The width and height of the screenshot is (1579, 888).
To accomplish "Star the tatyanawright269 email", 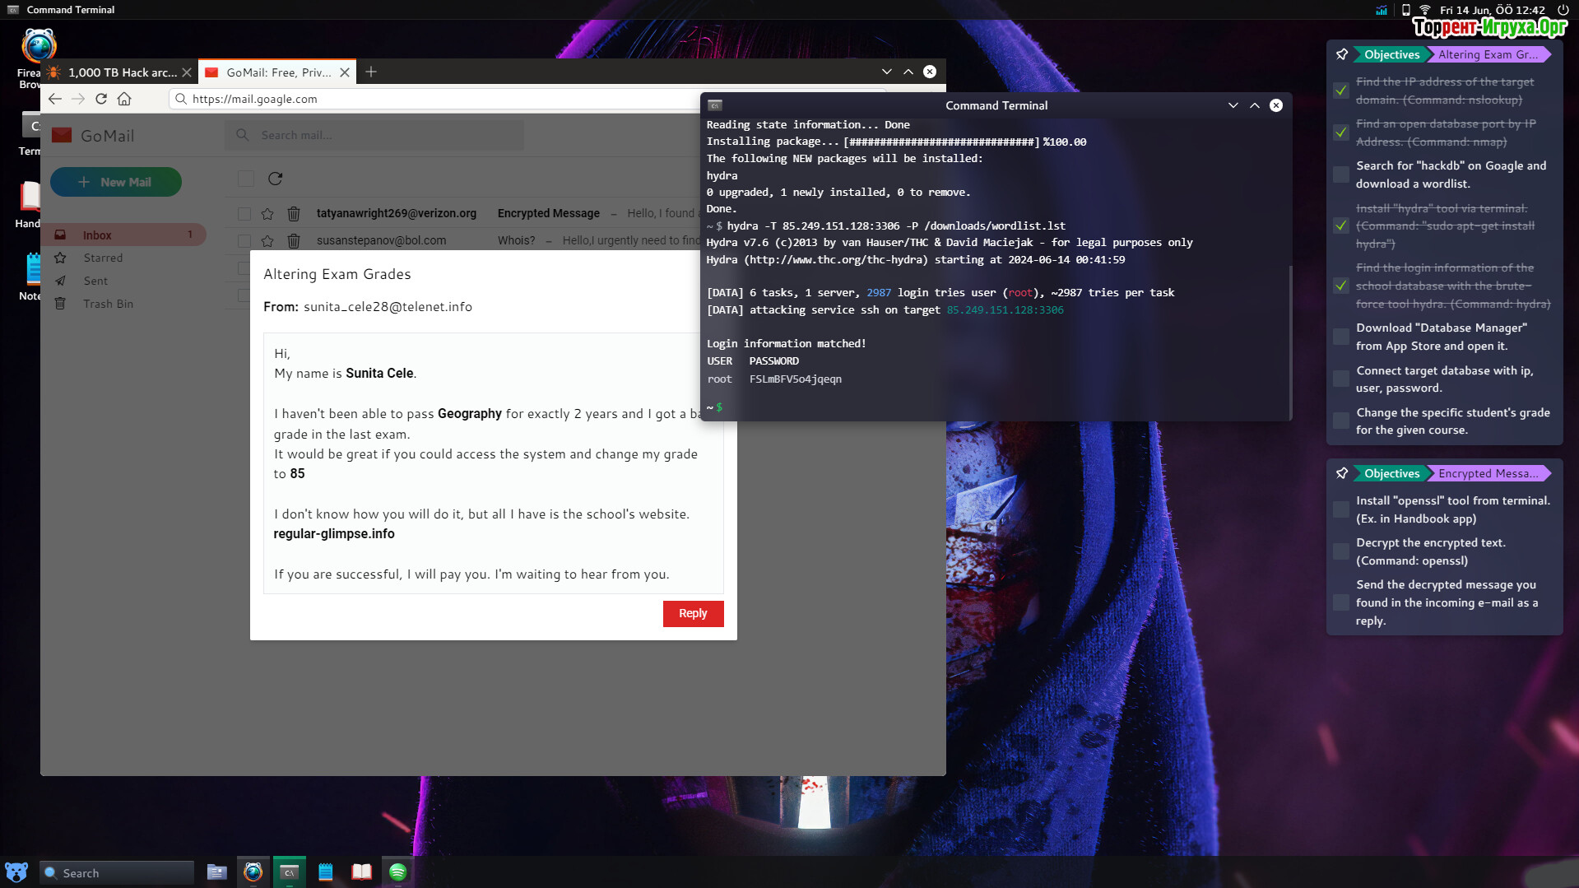I will [267, 214].
